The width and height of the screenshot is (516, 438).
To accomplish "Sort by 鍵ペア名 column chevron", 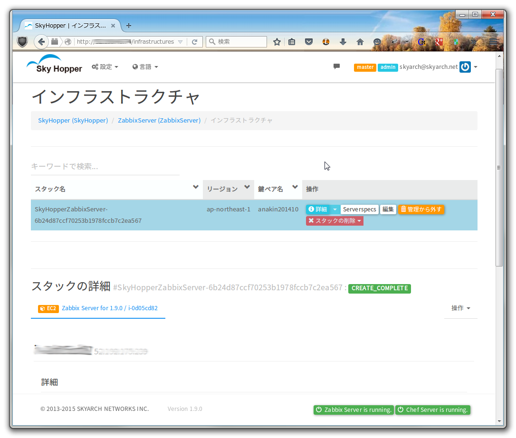I will point(295,187).
